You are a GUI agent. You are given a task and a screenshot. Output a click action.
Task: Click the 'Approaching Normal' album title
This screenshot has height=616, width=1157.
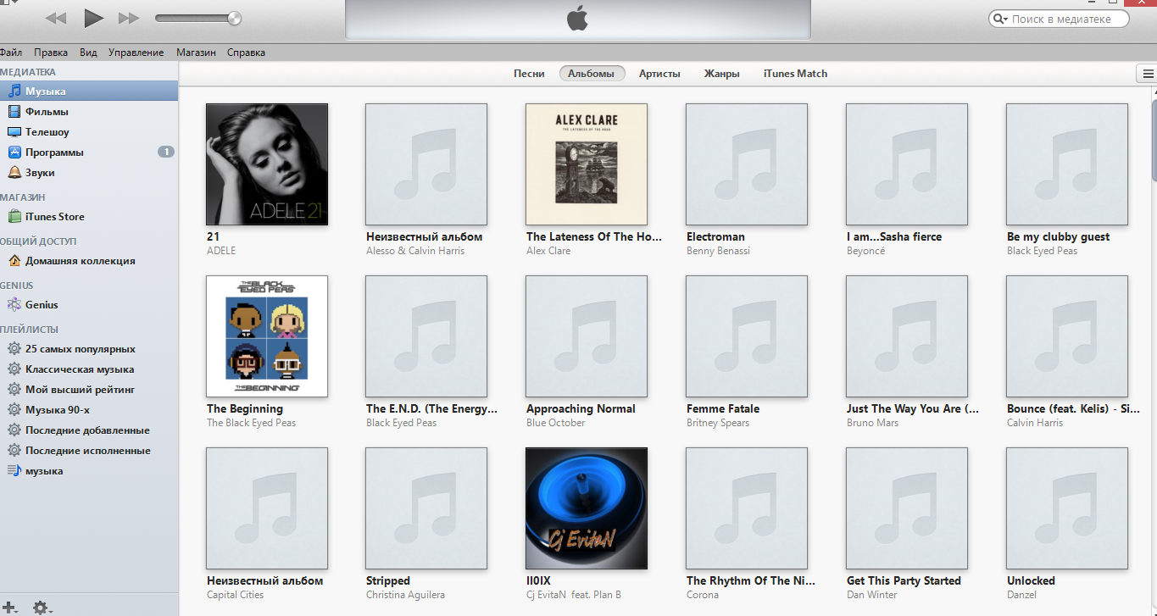click(581, 408)
